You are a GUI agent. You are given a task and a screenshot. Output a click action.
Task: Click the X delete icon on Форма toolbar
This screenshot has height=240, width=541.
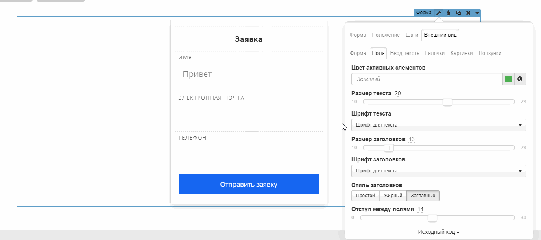[x=468, y=13]
